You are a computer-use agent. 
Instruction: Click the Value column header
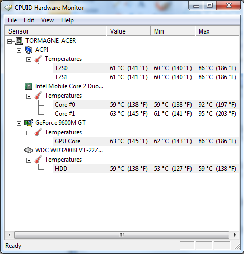(x=128, y=31)
